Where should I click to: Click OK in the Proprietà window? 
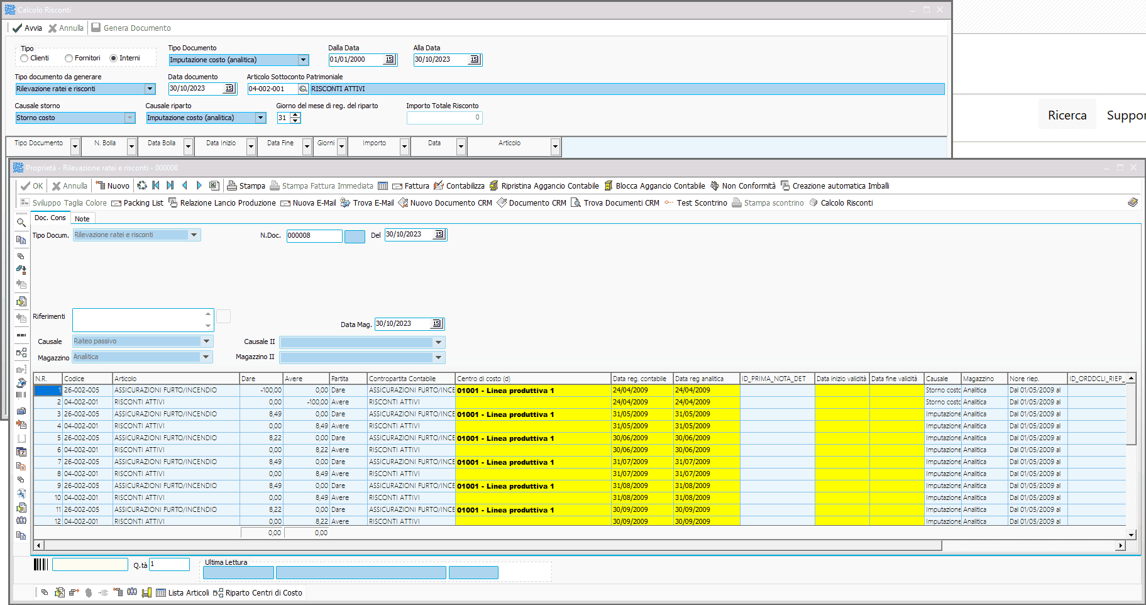coord(31,186)
